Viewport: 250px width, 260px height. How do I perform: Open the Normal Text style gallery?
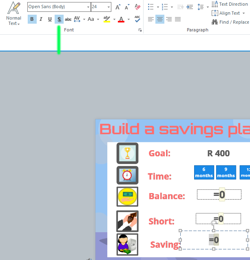pos(14,13)
